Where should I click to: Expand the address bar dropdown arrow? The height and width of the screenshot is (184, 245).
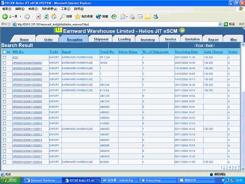[220, 24]
